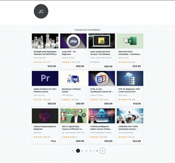
Task: Open Learn PHP - For Beginners title
Action: point(69,53)
